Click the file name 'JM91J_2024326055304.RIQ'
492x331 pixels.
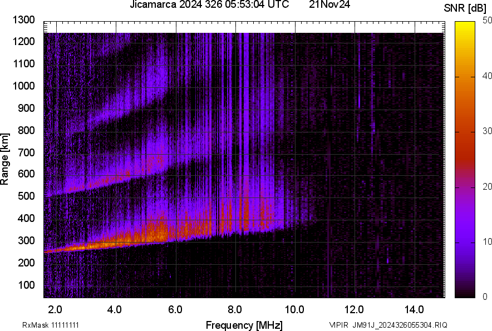pos(400,325)
